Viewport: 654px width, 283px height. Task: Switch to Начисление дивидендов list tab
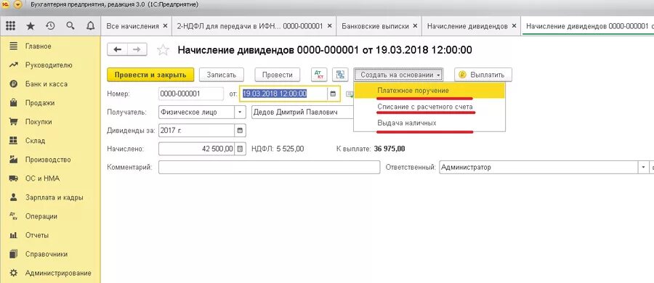467,26
